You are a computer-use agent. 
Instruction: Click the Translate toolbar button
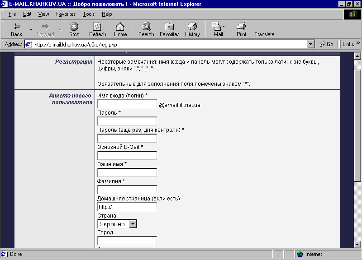264,34
